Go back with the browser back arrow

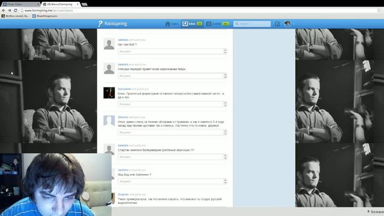point(4,10)
